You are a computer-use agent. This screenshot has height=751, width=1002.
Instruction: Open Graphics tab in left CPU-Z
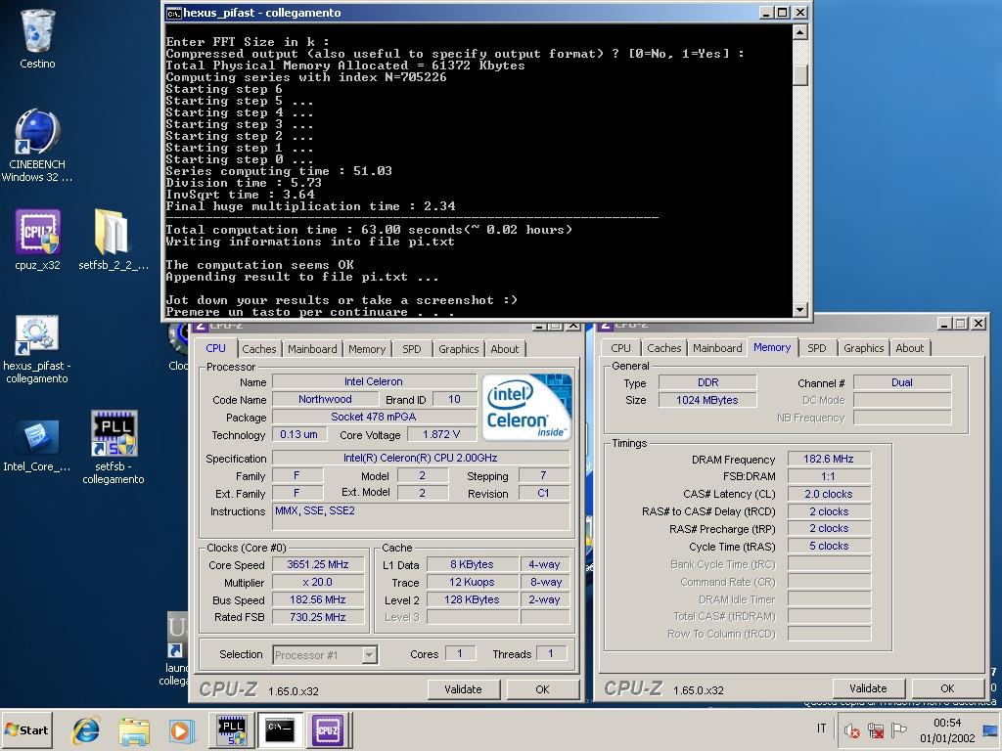(x=458, y=349)
